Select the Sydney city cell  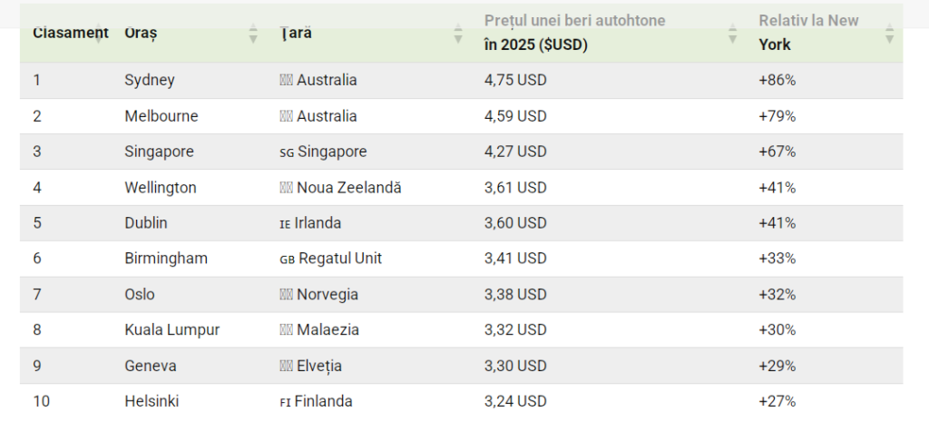coord(150,80)
